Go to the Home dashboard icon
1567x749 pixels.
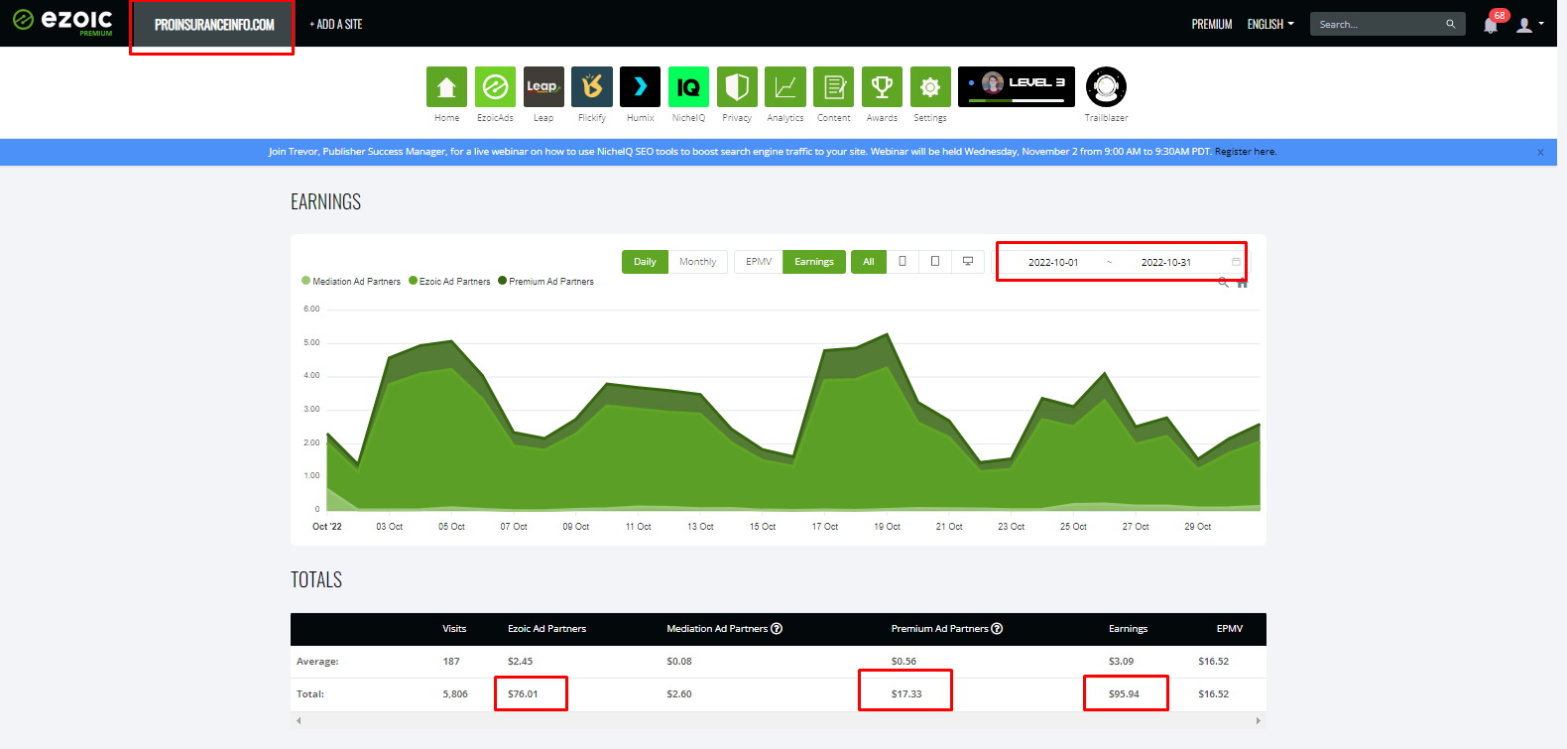tap(446, 87)
